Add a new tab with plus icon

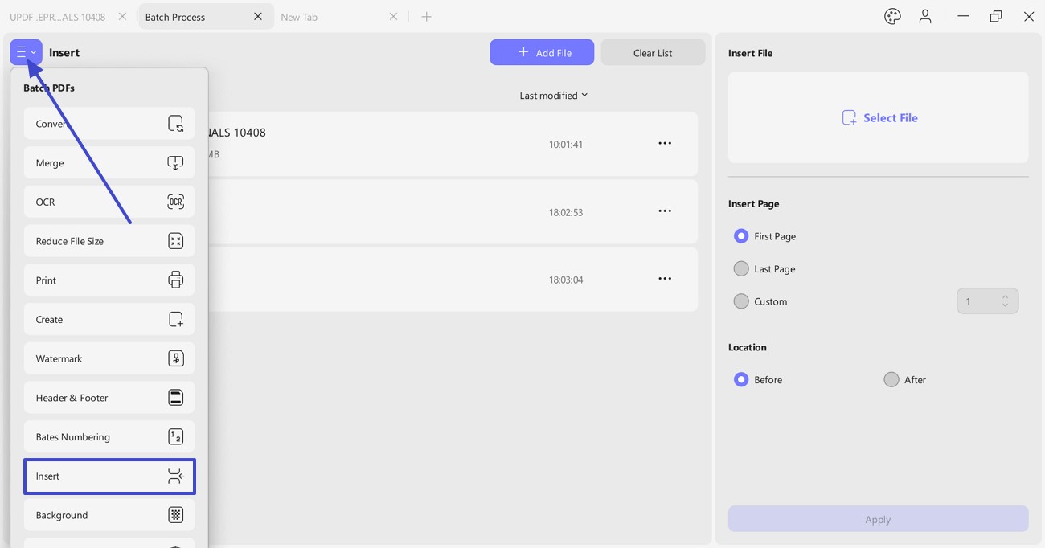pos(427,16)
